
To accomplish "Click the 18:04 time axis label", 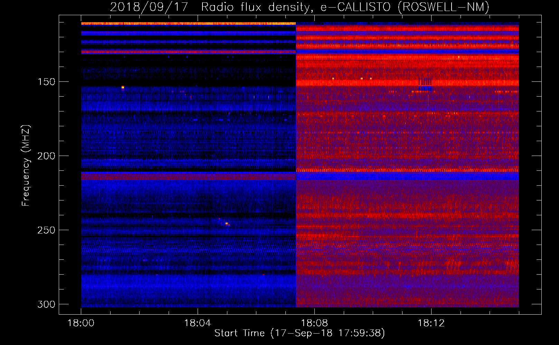I will pyautogui.click(x=198, y=323).
